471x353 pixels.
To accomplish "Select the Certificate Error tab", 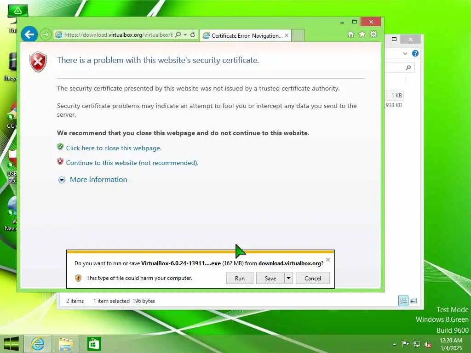I will tap(246, 36).
